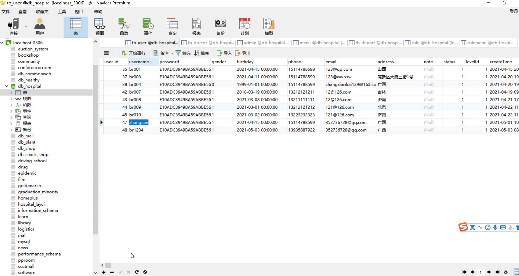Collapse the db_hospital database node
Screen dimensions: 519x276
point(6,86)
